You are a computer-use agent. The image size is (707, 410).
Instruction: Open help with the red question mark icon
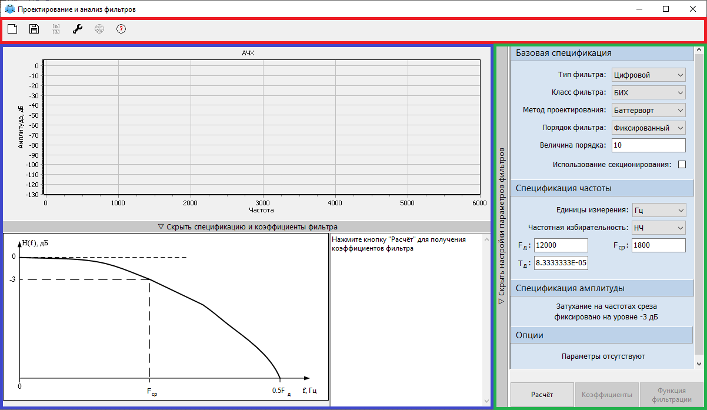click(x=121, y=29)
